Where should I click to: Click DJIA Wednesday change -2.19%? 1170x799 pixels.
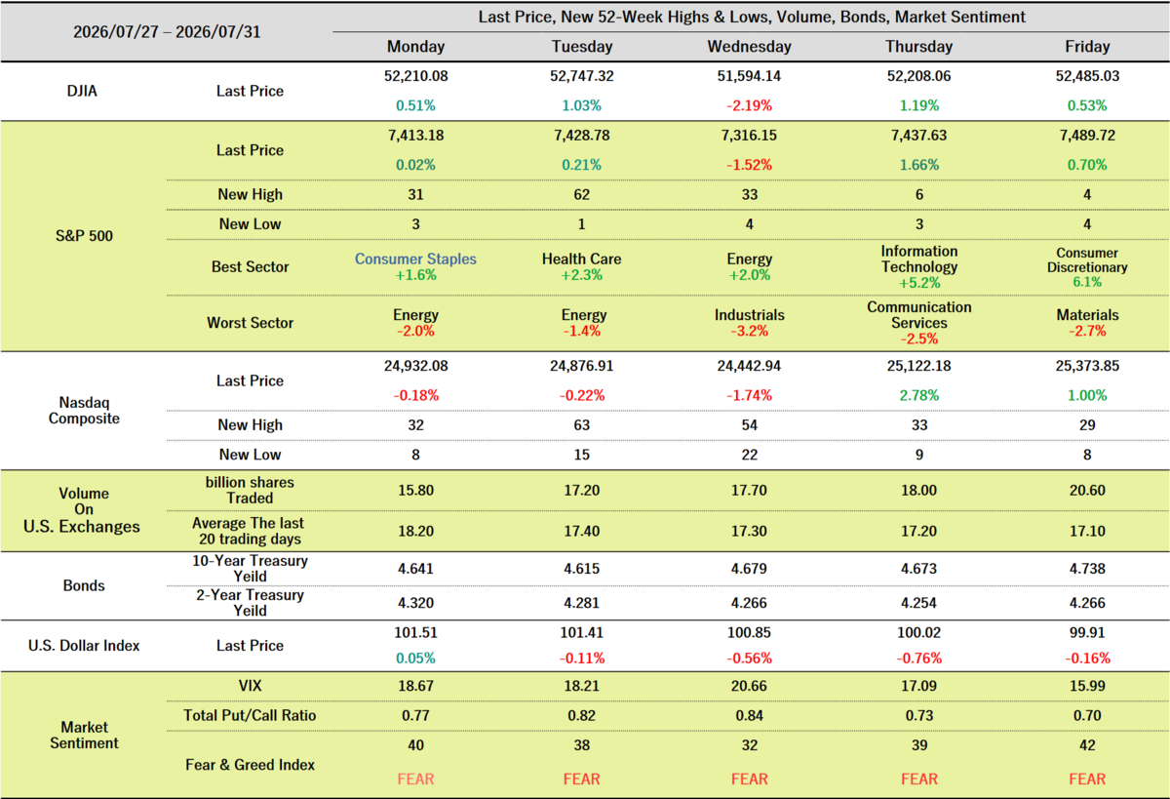(749, 105)
